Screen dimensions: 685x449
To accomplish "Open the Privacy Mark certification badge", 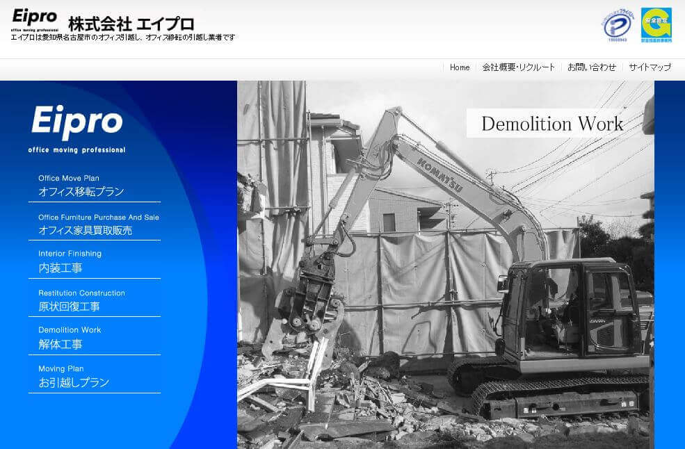I will 618,25.
